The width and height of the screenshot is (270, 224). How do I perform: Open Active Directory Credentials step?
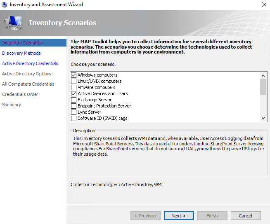[30, 63]
